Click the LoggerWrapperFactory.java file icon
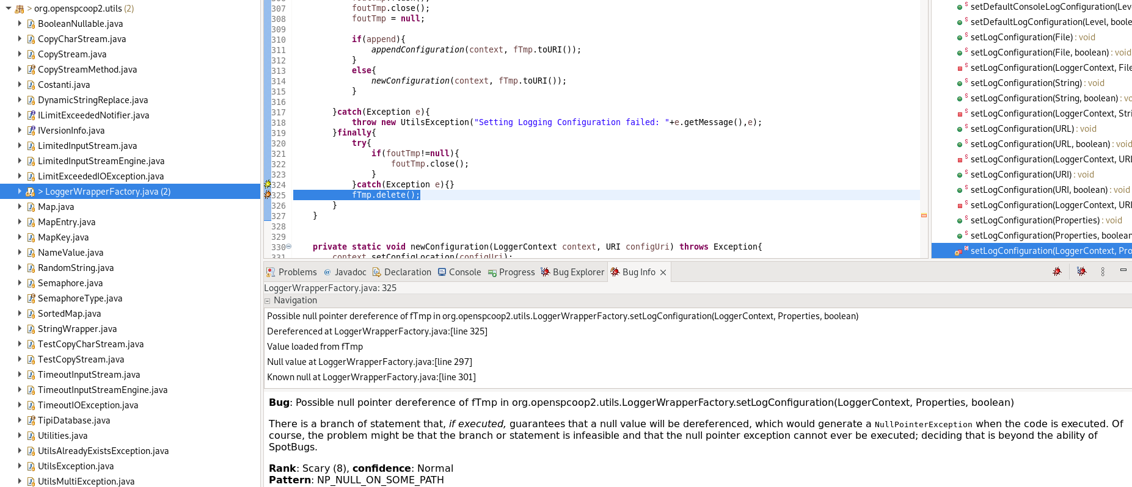Viewport: 1132px width, 487px height. (31, 192)
